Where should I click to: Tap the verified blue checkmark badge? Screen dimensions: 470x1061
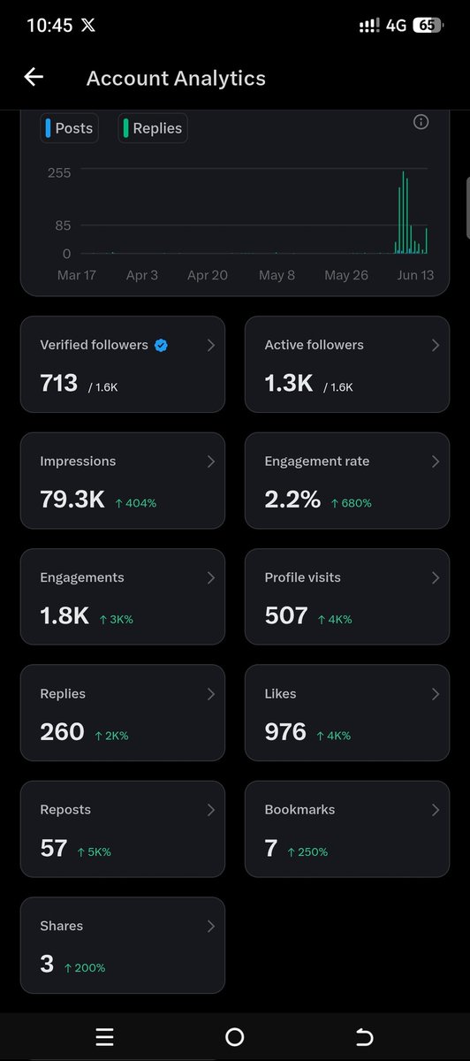(x=161, y=345)
